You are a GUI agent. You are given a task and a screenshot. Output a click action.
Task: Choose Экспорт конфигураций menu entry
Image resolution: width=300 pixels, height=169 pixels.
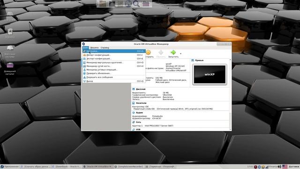point(114,59)
